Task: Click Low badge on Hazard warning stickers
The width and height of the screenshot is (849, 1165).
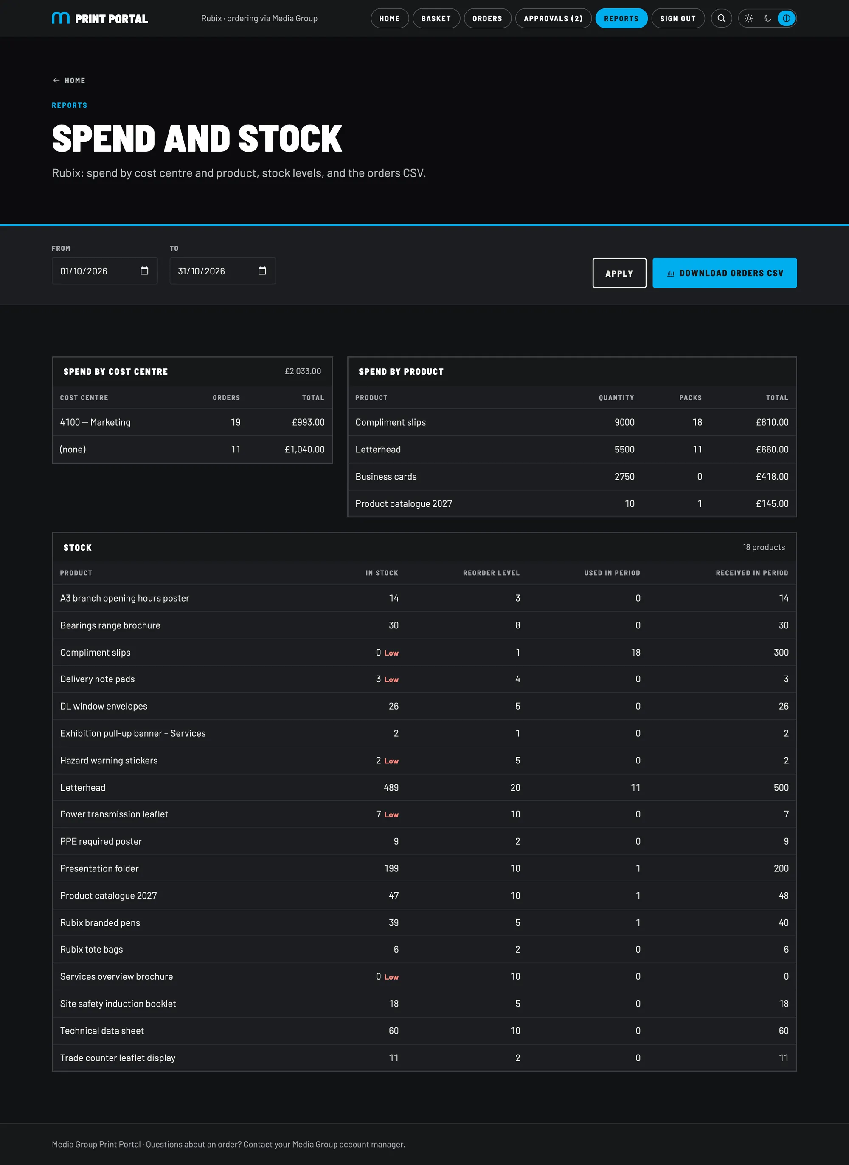Action: pyautogui.click(x=392, y=761)
